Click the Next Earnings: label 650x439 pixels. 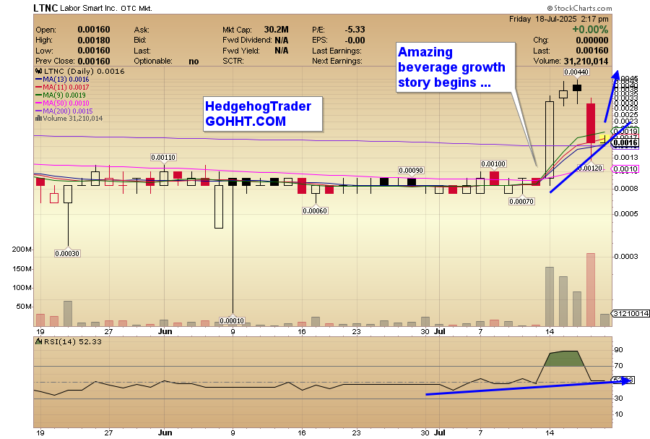click(337, 61)
